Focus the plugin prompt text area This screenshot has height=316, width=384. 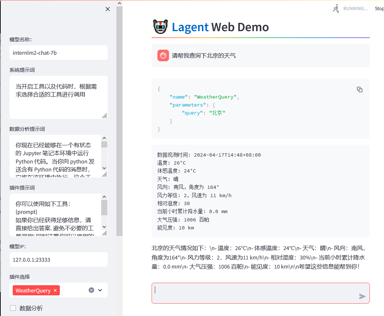(x=55, y=215)
